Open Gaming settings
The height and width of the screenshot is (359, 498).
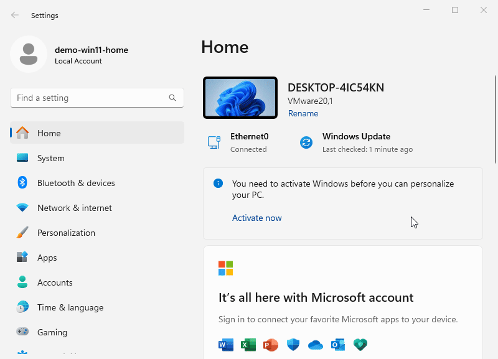coord(97,332)
